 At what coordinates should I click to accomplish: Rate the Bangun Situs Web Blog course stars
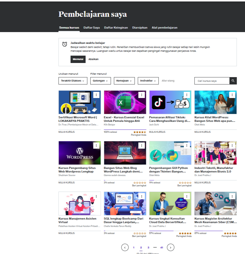point(140,183)
